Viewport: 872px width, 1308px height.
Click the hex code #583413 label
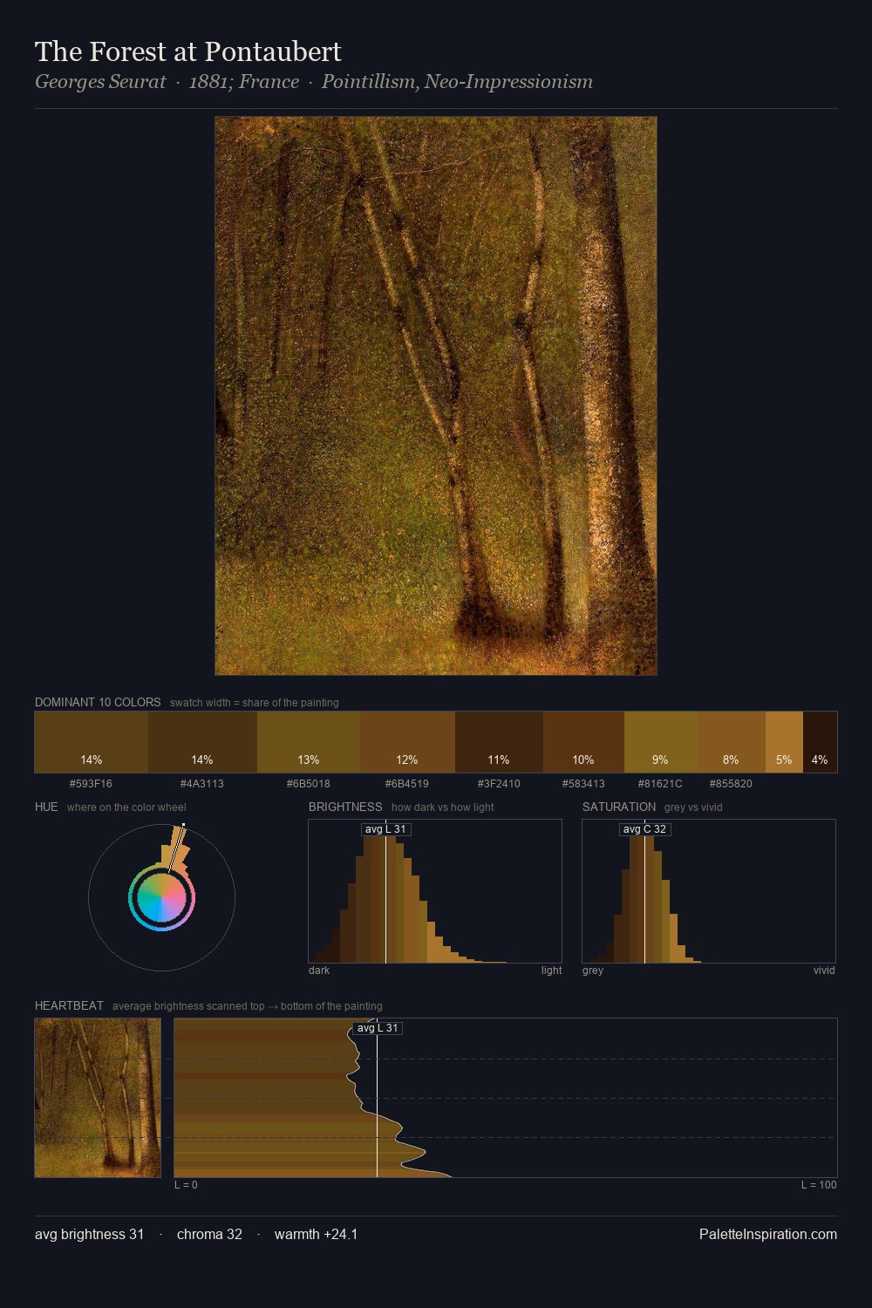(x=583, y=784)
